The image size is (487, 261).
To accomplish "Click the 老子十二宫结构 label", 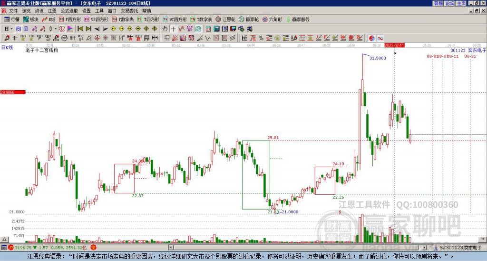I will click(42, 50).
